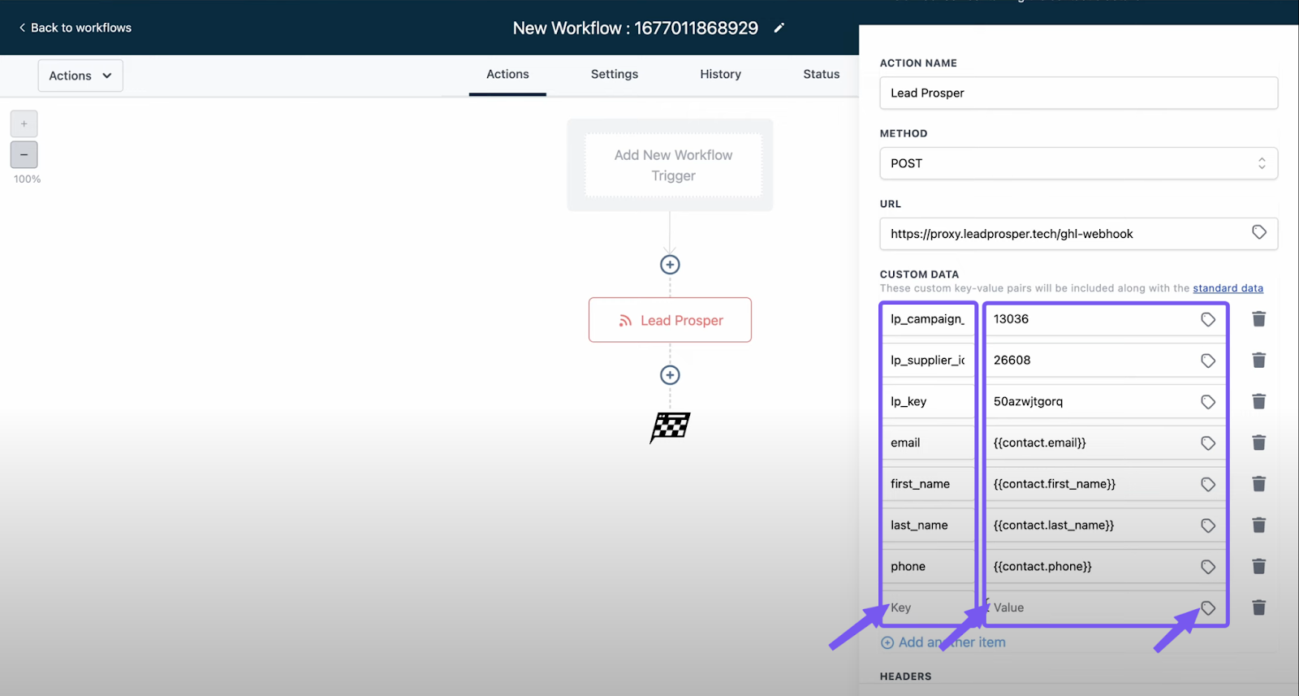Viewport: 1299px width, 696px height.
Task: Open the Method POST dropdown
Action: click(1079, 163)
